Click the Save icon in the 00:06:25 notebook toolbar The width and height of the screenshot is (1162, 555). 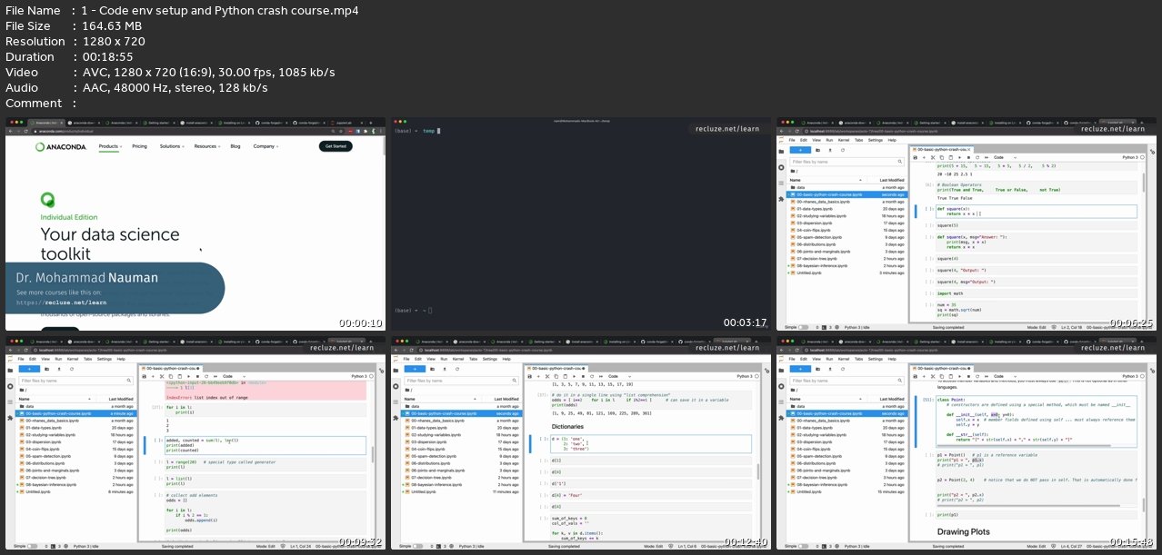(x=916, y=158)
